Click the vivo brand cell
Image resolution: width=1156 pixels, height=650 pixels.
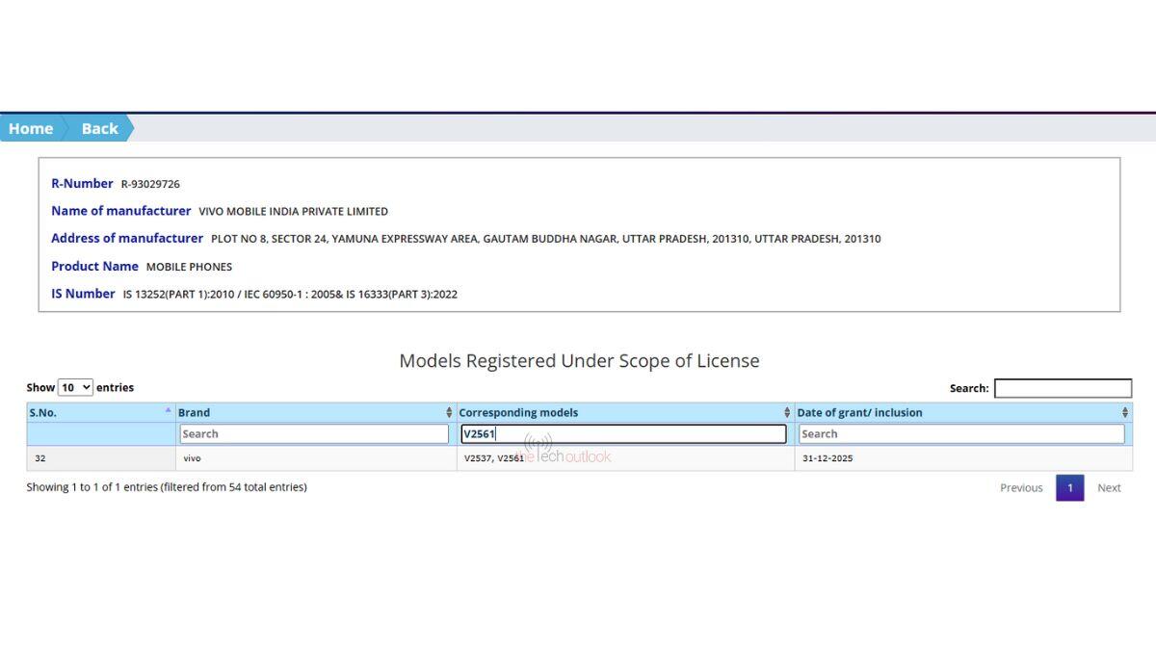point(193,458)
